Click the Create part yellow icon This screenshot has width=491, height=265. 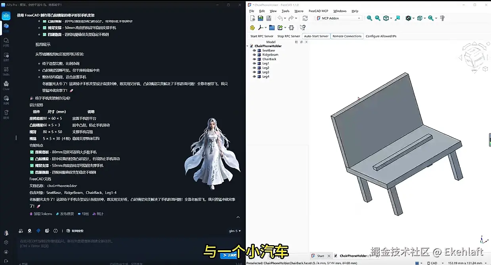[252, 28]
